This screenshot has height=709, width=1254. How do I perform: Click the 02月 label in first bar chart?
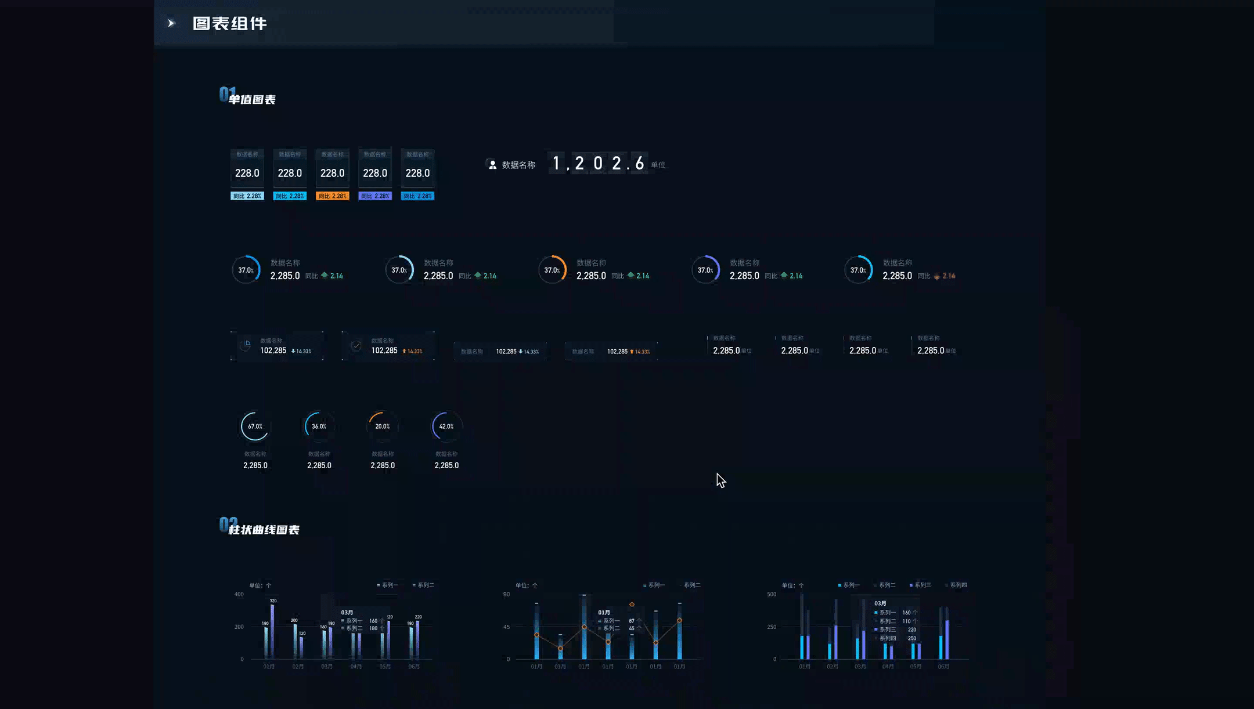[x=298, y=667]
